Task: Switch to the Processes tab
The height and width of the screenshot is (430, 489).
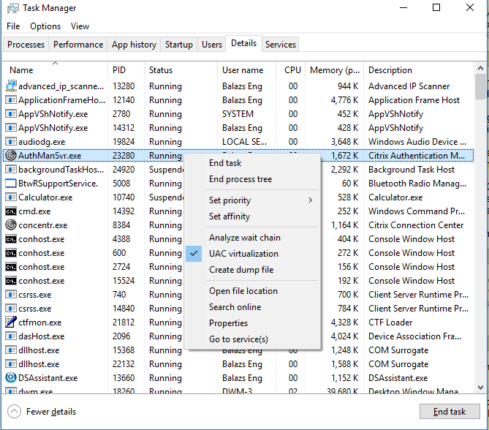Action: coord(26,45)
